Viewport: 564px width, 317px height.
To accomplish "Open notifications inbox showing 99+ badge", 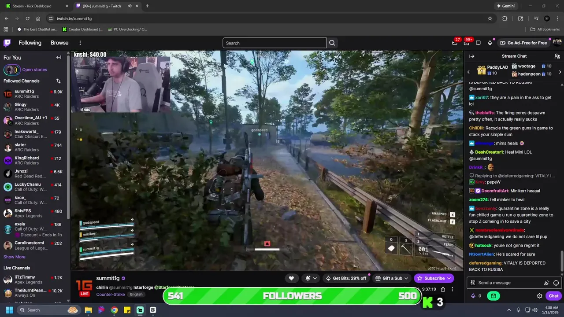I will (466, 43).
